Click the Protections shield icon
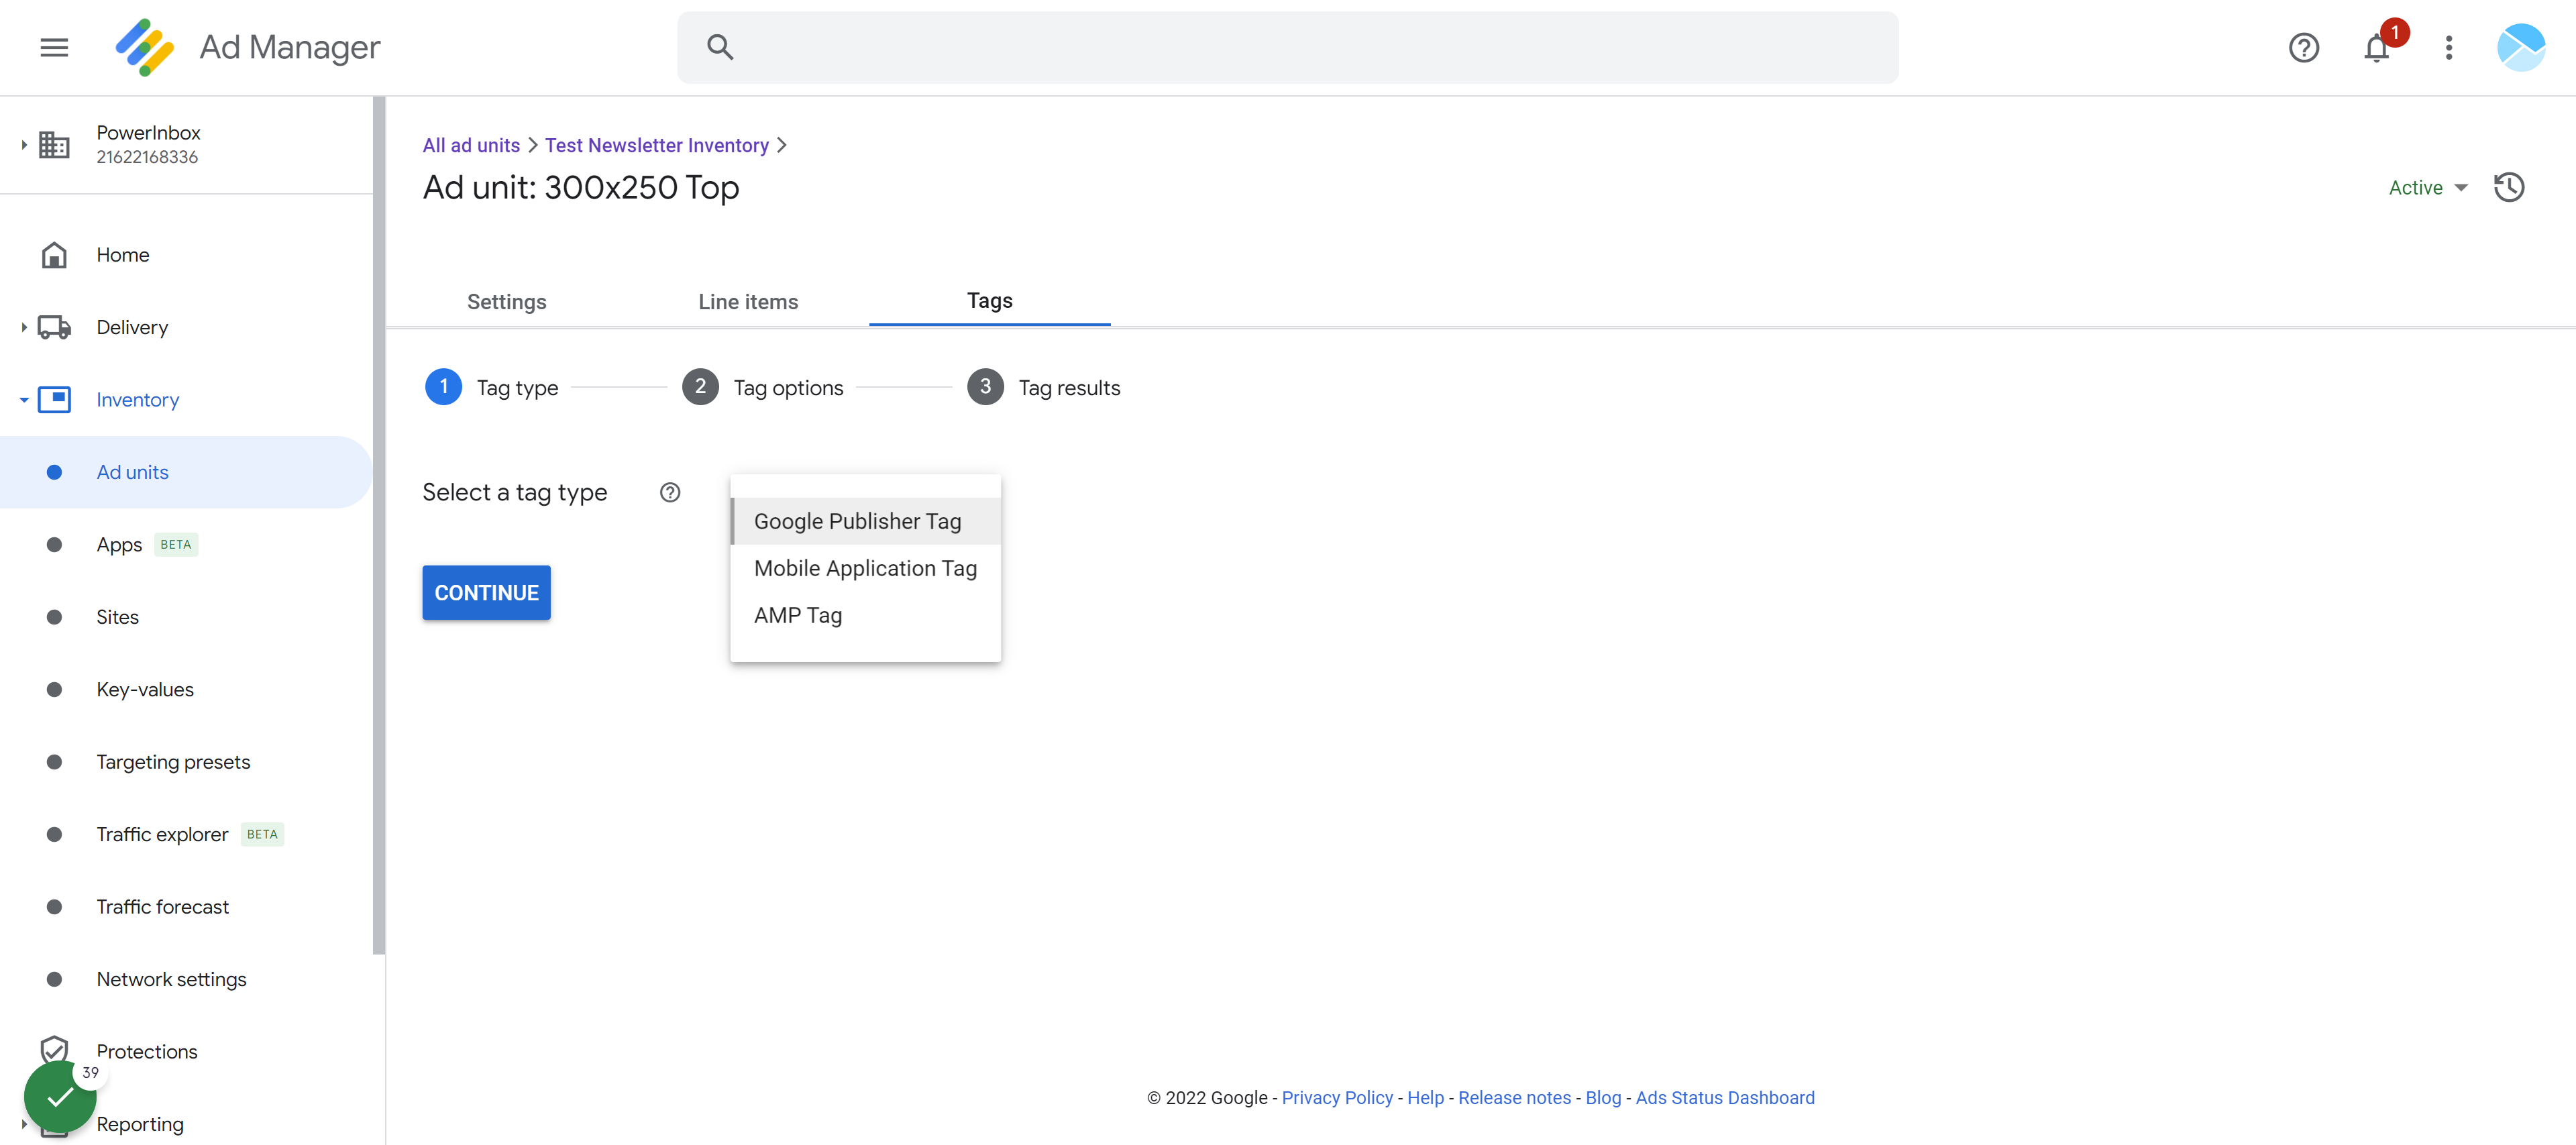Image resolution: width=2576 pixels, height=1145 pixels. coord(54,1050)
